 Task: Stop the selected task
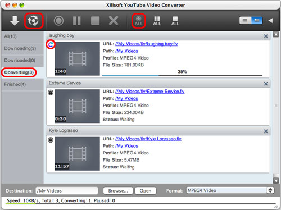click(95, 21)
